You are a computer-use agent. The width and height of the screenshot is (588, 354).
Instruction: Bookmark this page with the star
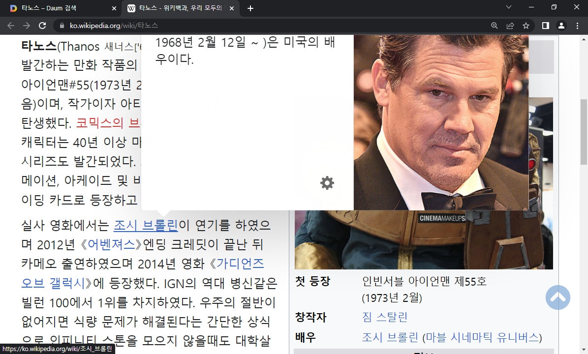pos(526,26)
